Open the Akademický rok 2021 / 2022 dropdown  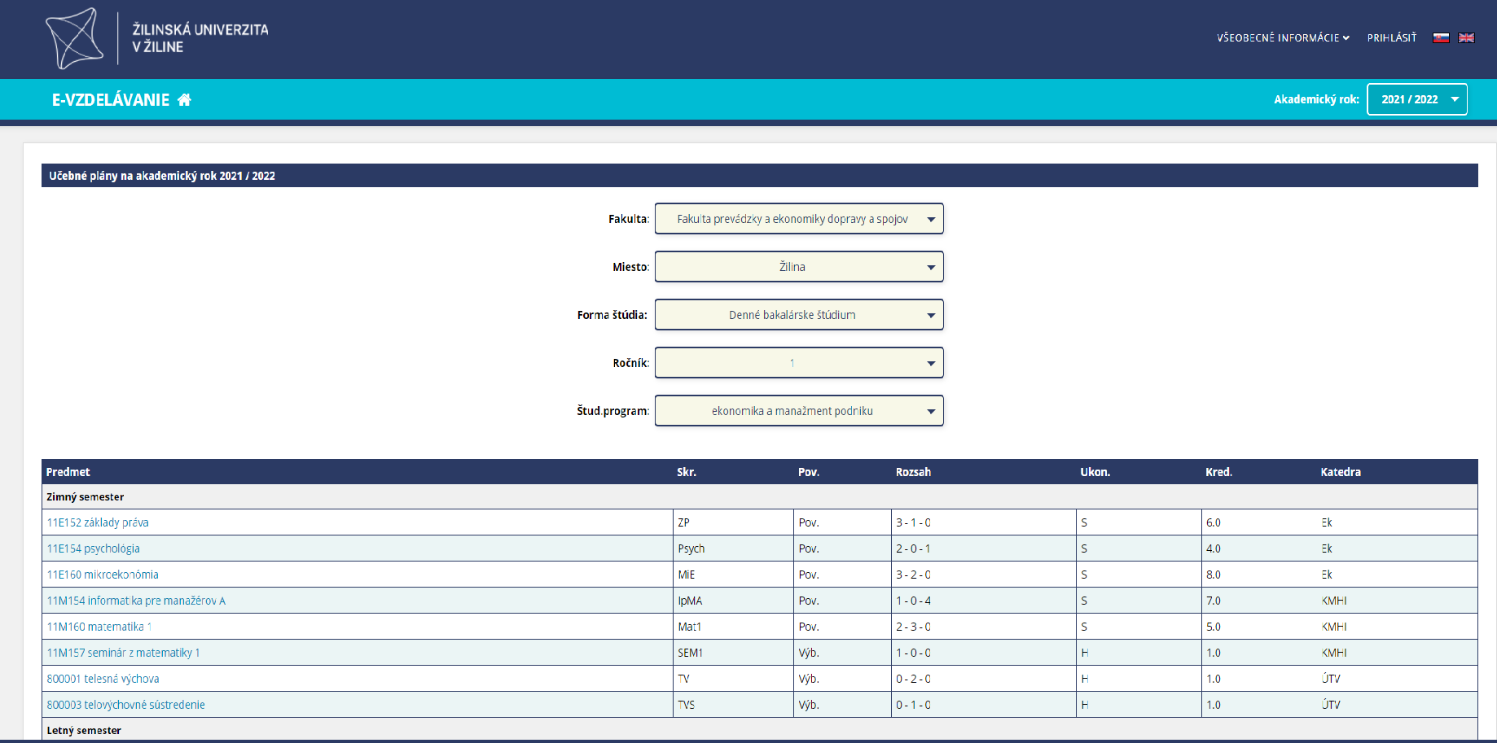pyautogui.click(x=1416, y=99)
